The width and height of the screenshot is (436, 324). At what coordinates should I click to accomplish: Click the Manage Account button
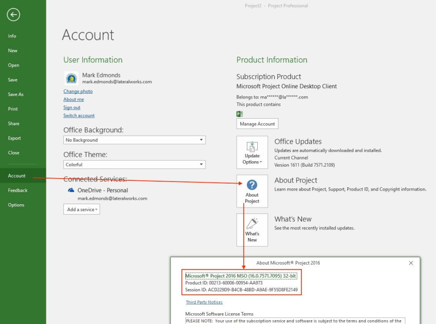point(257,124)
